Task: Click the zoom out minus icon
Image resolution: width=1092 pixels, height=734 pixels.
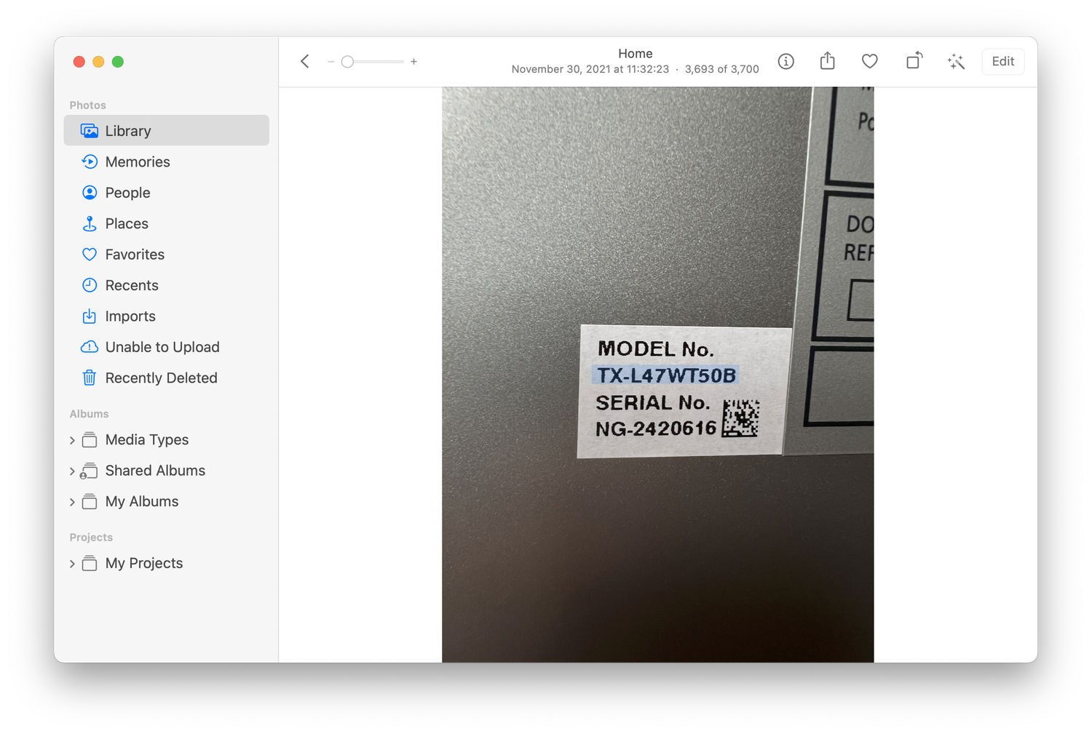Action: tap(331, 62)
